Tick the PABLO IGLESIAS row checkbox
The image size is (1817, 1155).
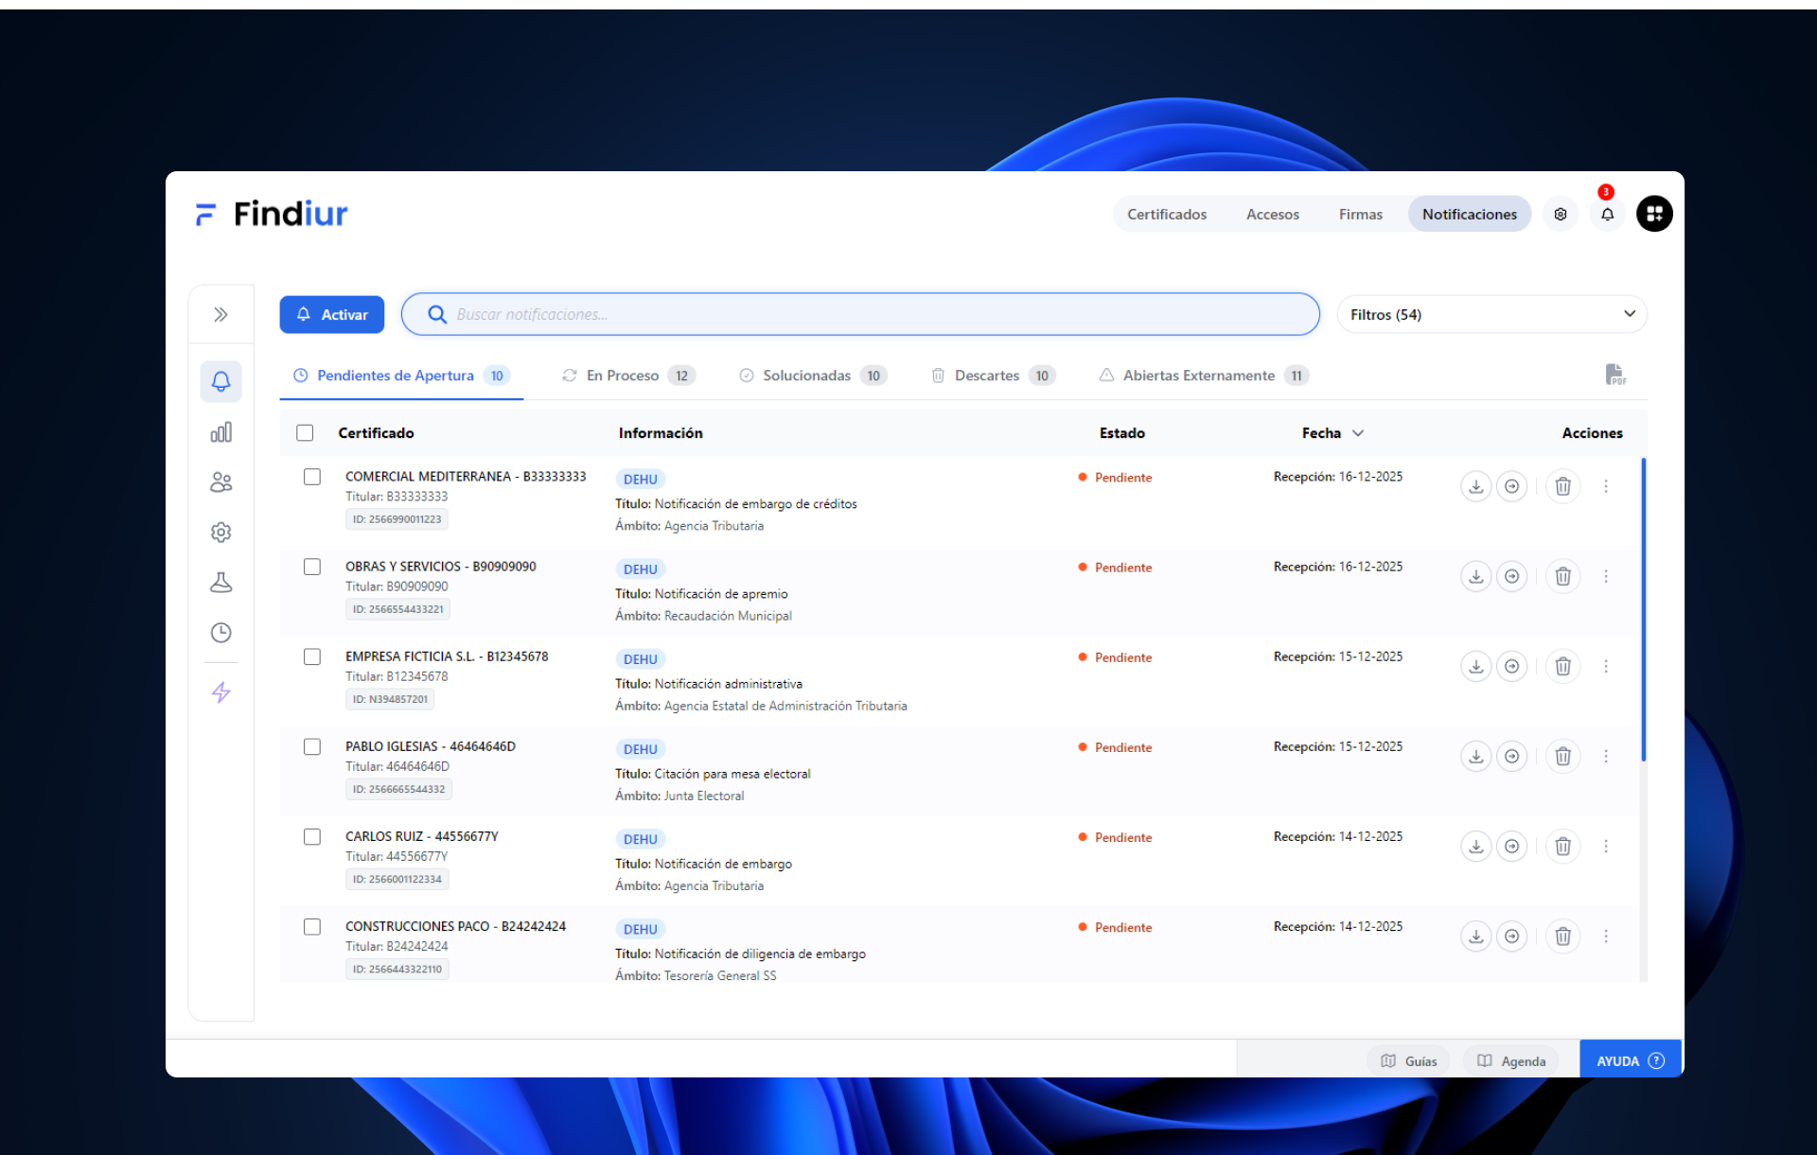(312, 746)
